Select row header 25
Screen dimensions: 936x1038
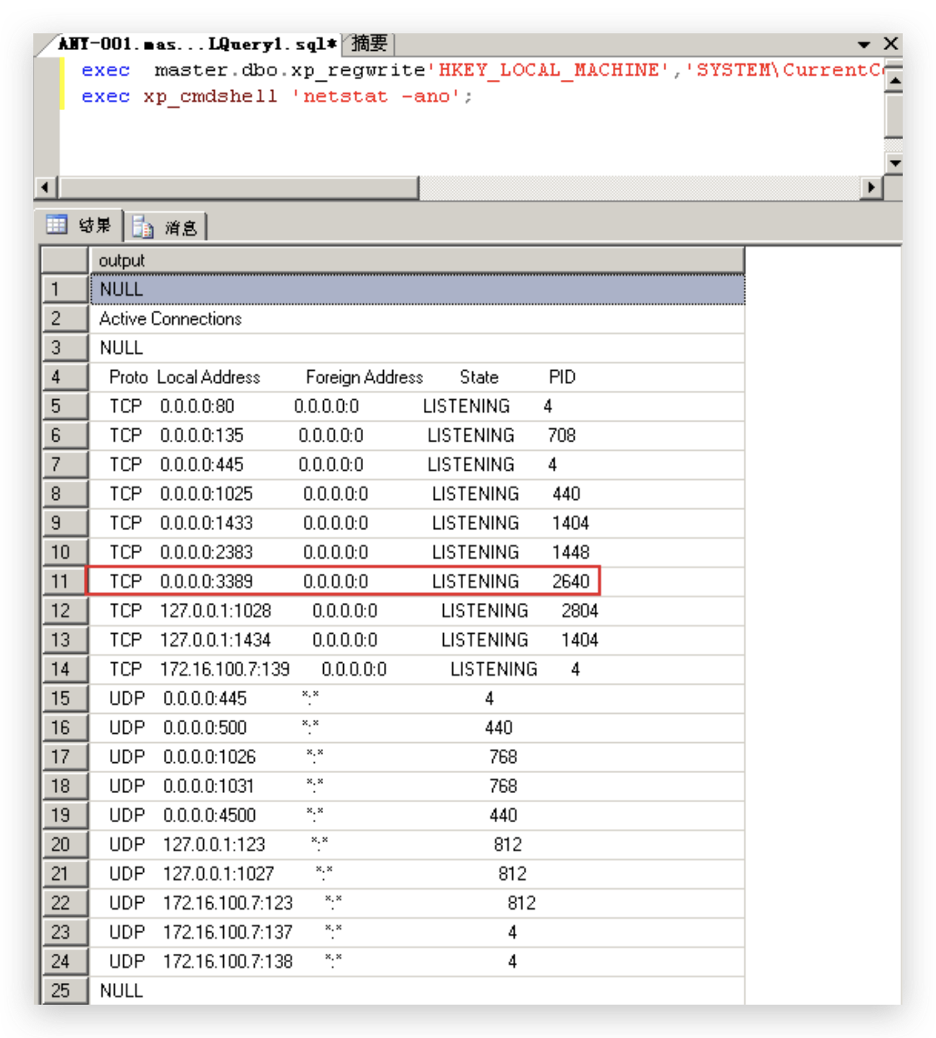tap(65, 991)
